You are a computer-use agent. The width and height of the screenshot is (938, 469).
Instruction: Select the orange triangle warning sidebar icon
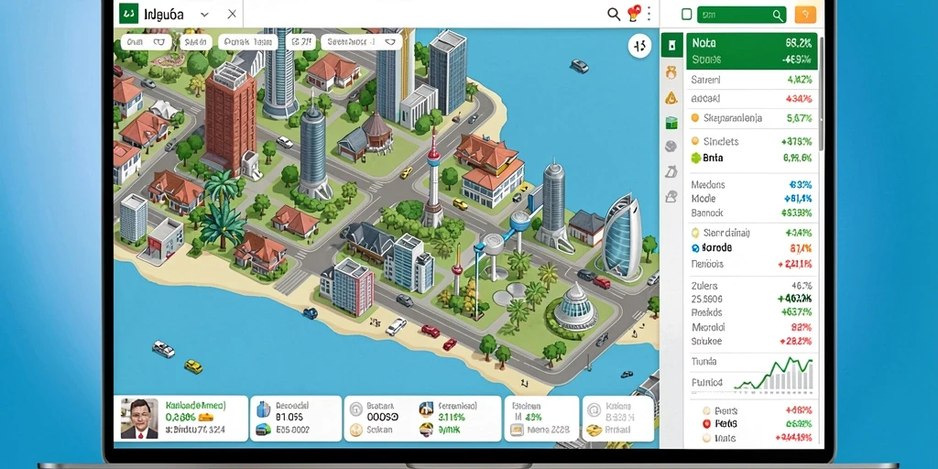point(671,98)
